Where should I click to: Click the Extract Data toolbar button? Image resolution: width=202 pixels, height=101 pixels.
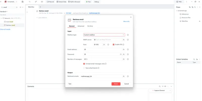coord(61,2)
